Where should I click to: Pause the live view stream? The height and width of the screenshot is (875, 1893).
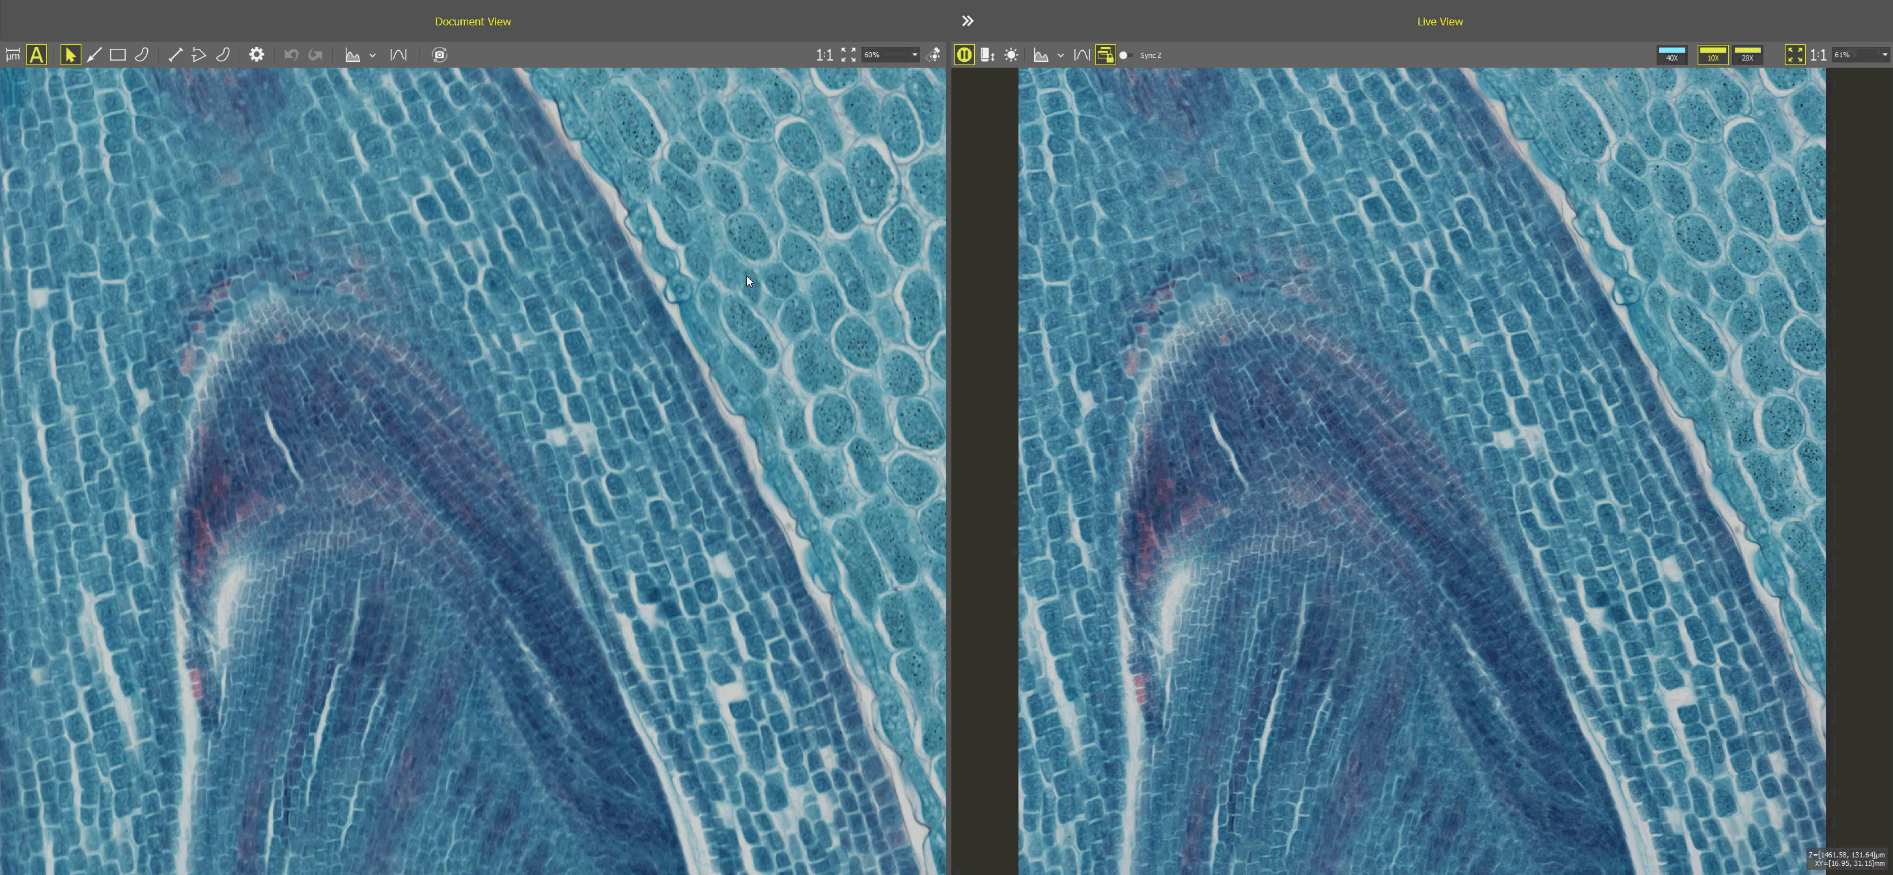point(964,55)
